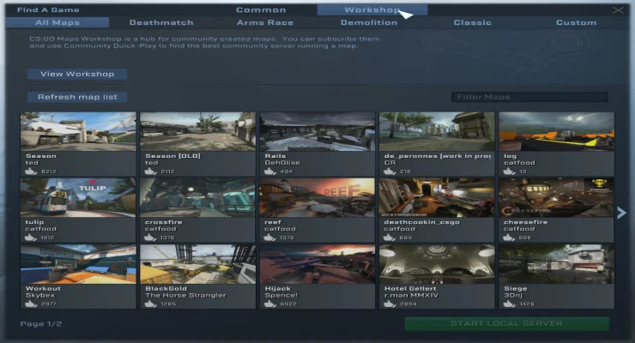This screenshot has width=635, height=343.
Task: Select the Hotel Gellert map thumbnail
Action: tap(437, 264)
